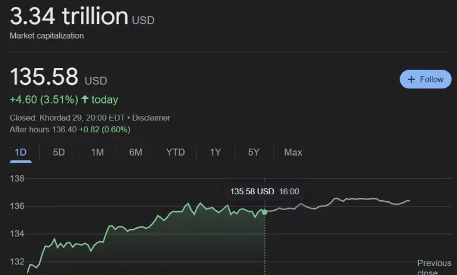Click the 135.58 USD price heading
Screen dimensions: 457x275
click(x=45, y=77)
